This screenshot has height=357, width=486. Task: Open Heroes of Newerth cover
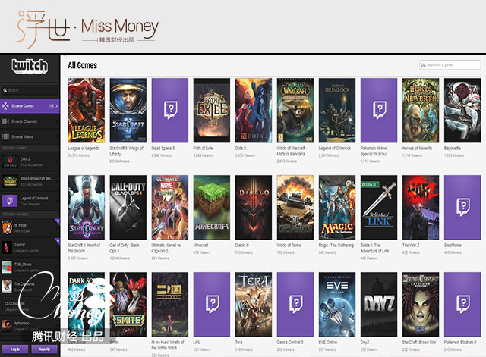421,111
